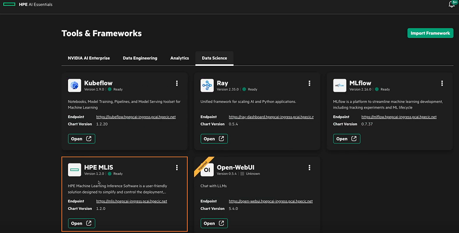Click the Open-WebUI logo icon

(207, 170)
